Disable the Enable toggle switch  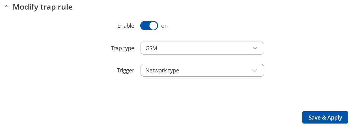tap(149, 26)
